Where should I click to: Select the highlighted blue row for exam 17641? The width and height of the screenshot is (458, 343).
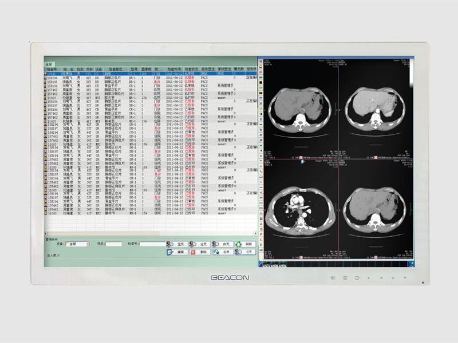[x=151, y=74]
